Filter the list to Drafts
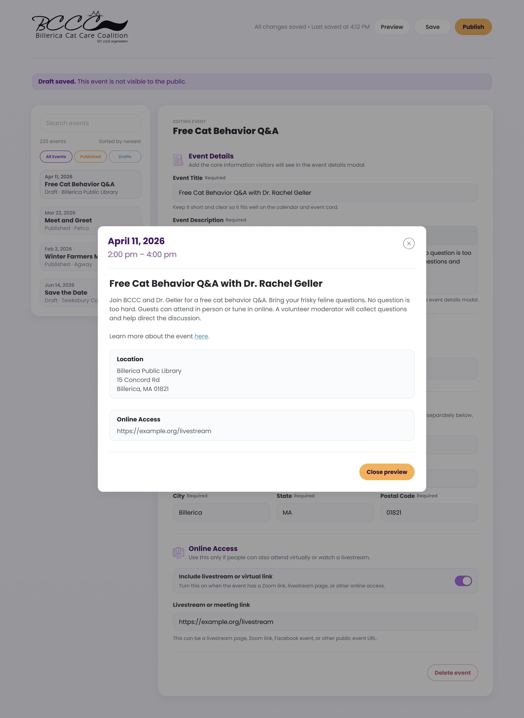 pos(125,157)
